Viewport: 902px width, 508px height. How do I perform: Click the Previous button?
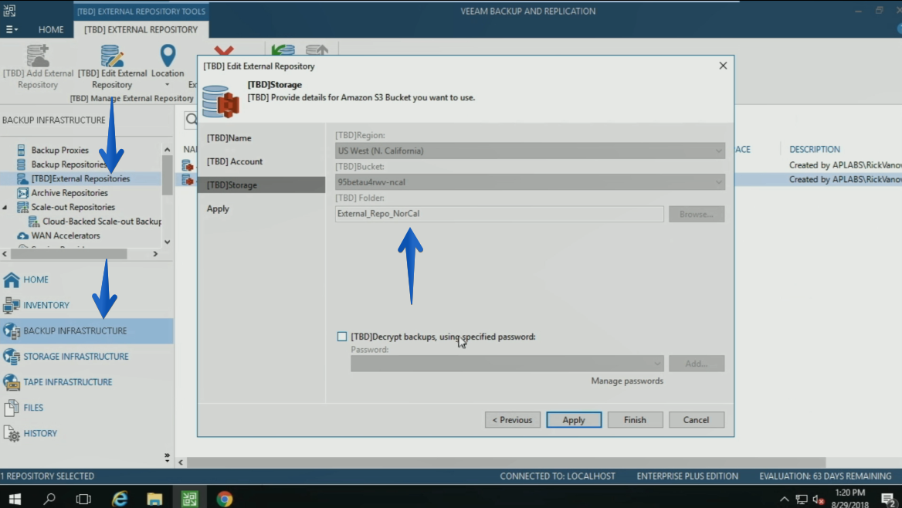[512, 420]
